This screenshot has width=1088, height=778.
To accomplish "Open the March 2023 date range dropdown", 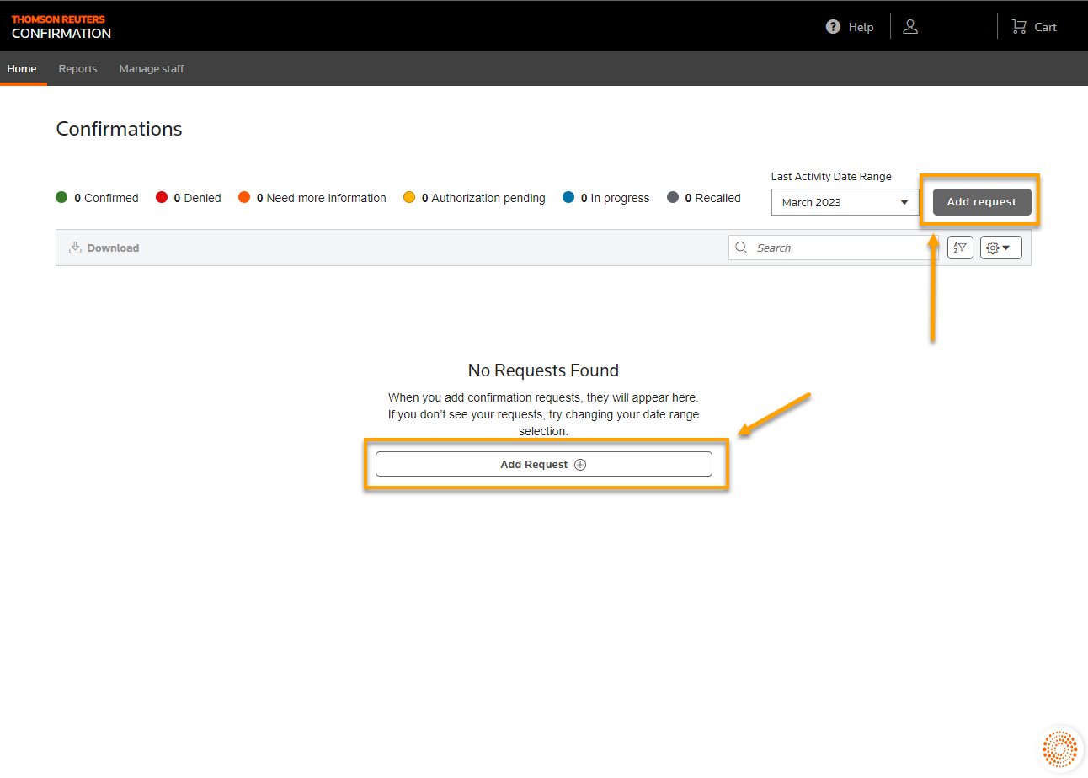I will (x=845, y=202).
